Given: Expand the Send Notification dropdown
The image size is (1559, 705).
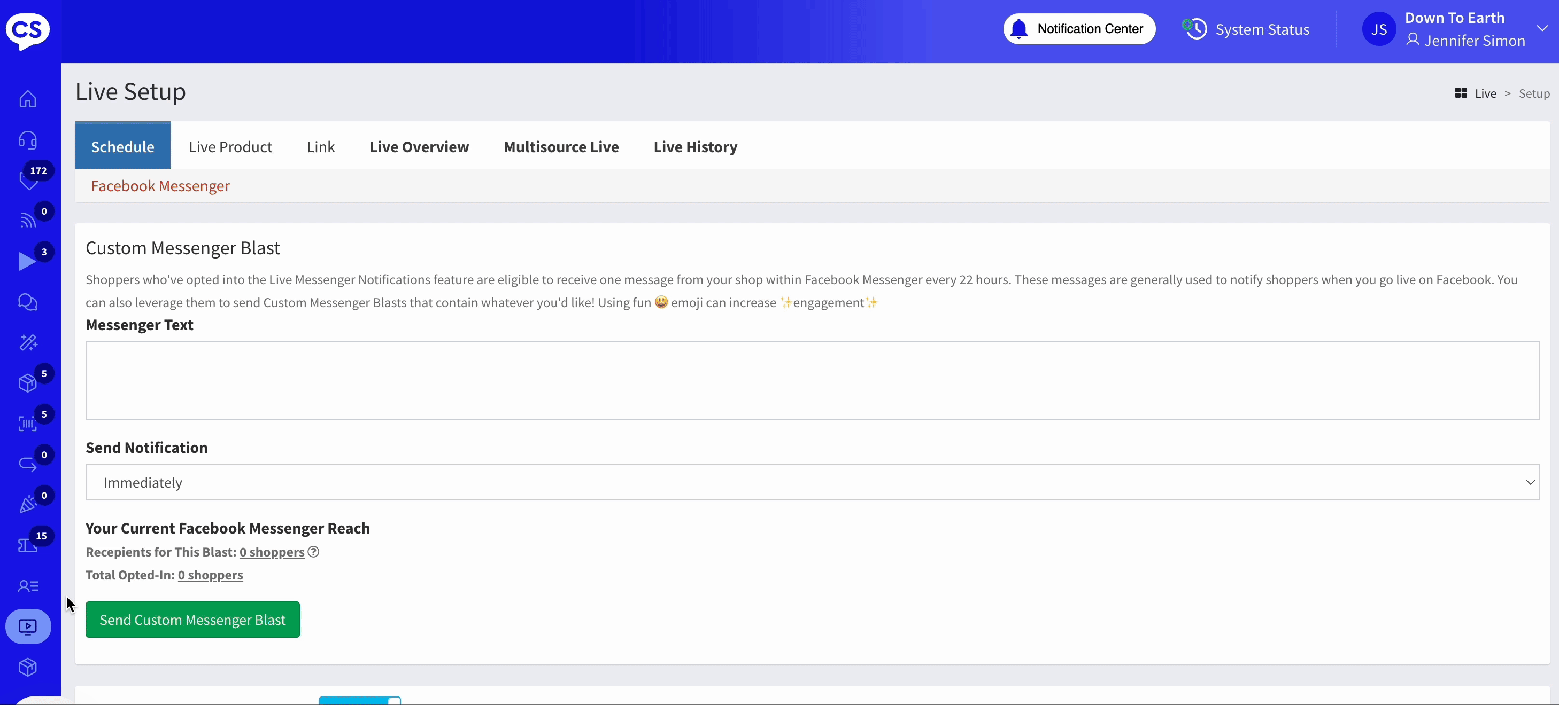Looking at the screenshot, I should tap(812, 482).
